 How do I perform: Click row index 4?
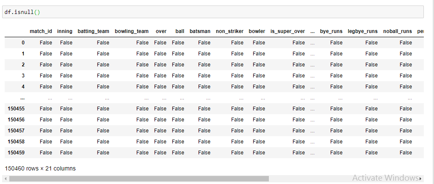click(x=23, y=87)
